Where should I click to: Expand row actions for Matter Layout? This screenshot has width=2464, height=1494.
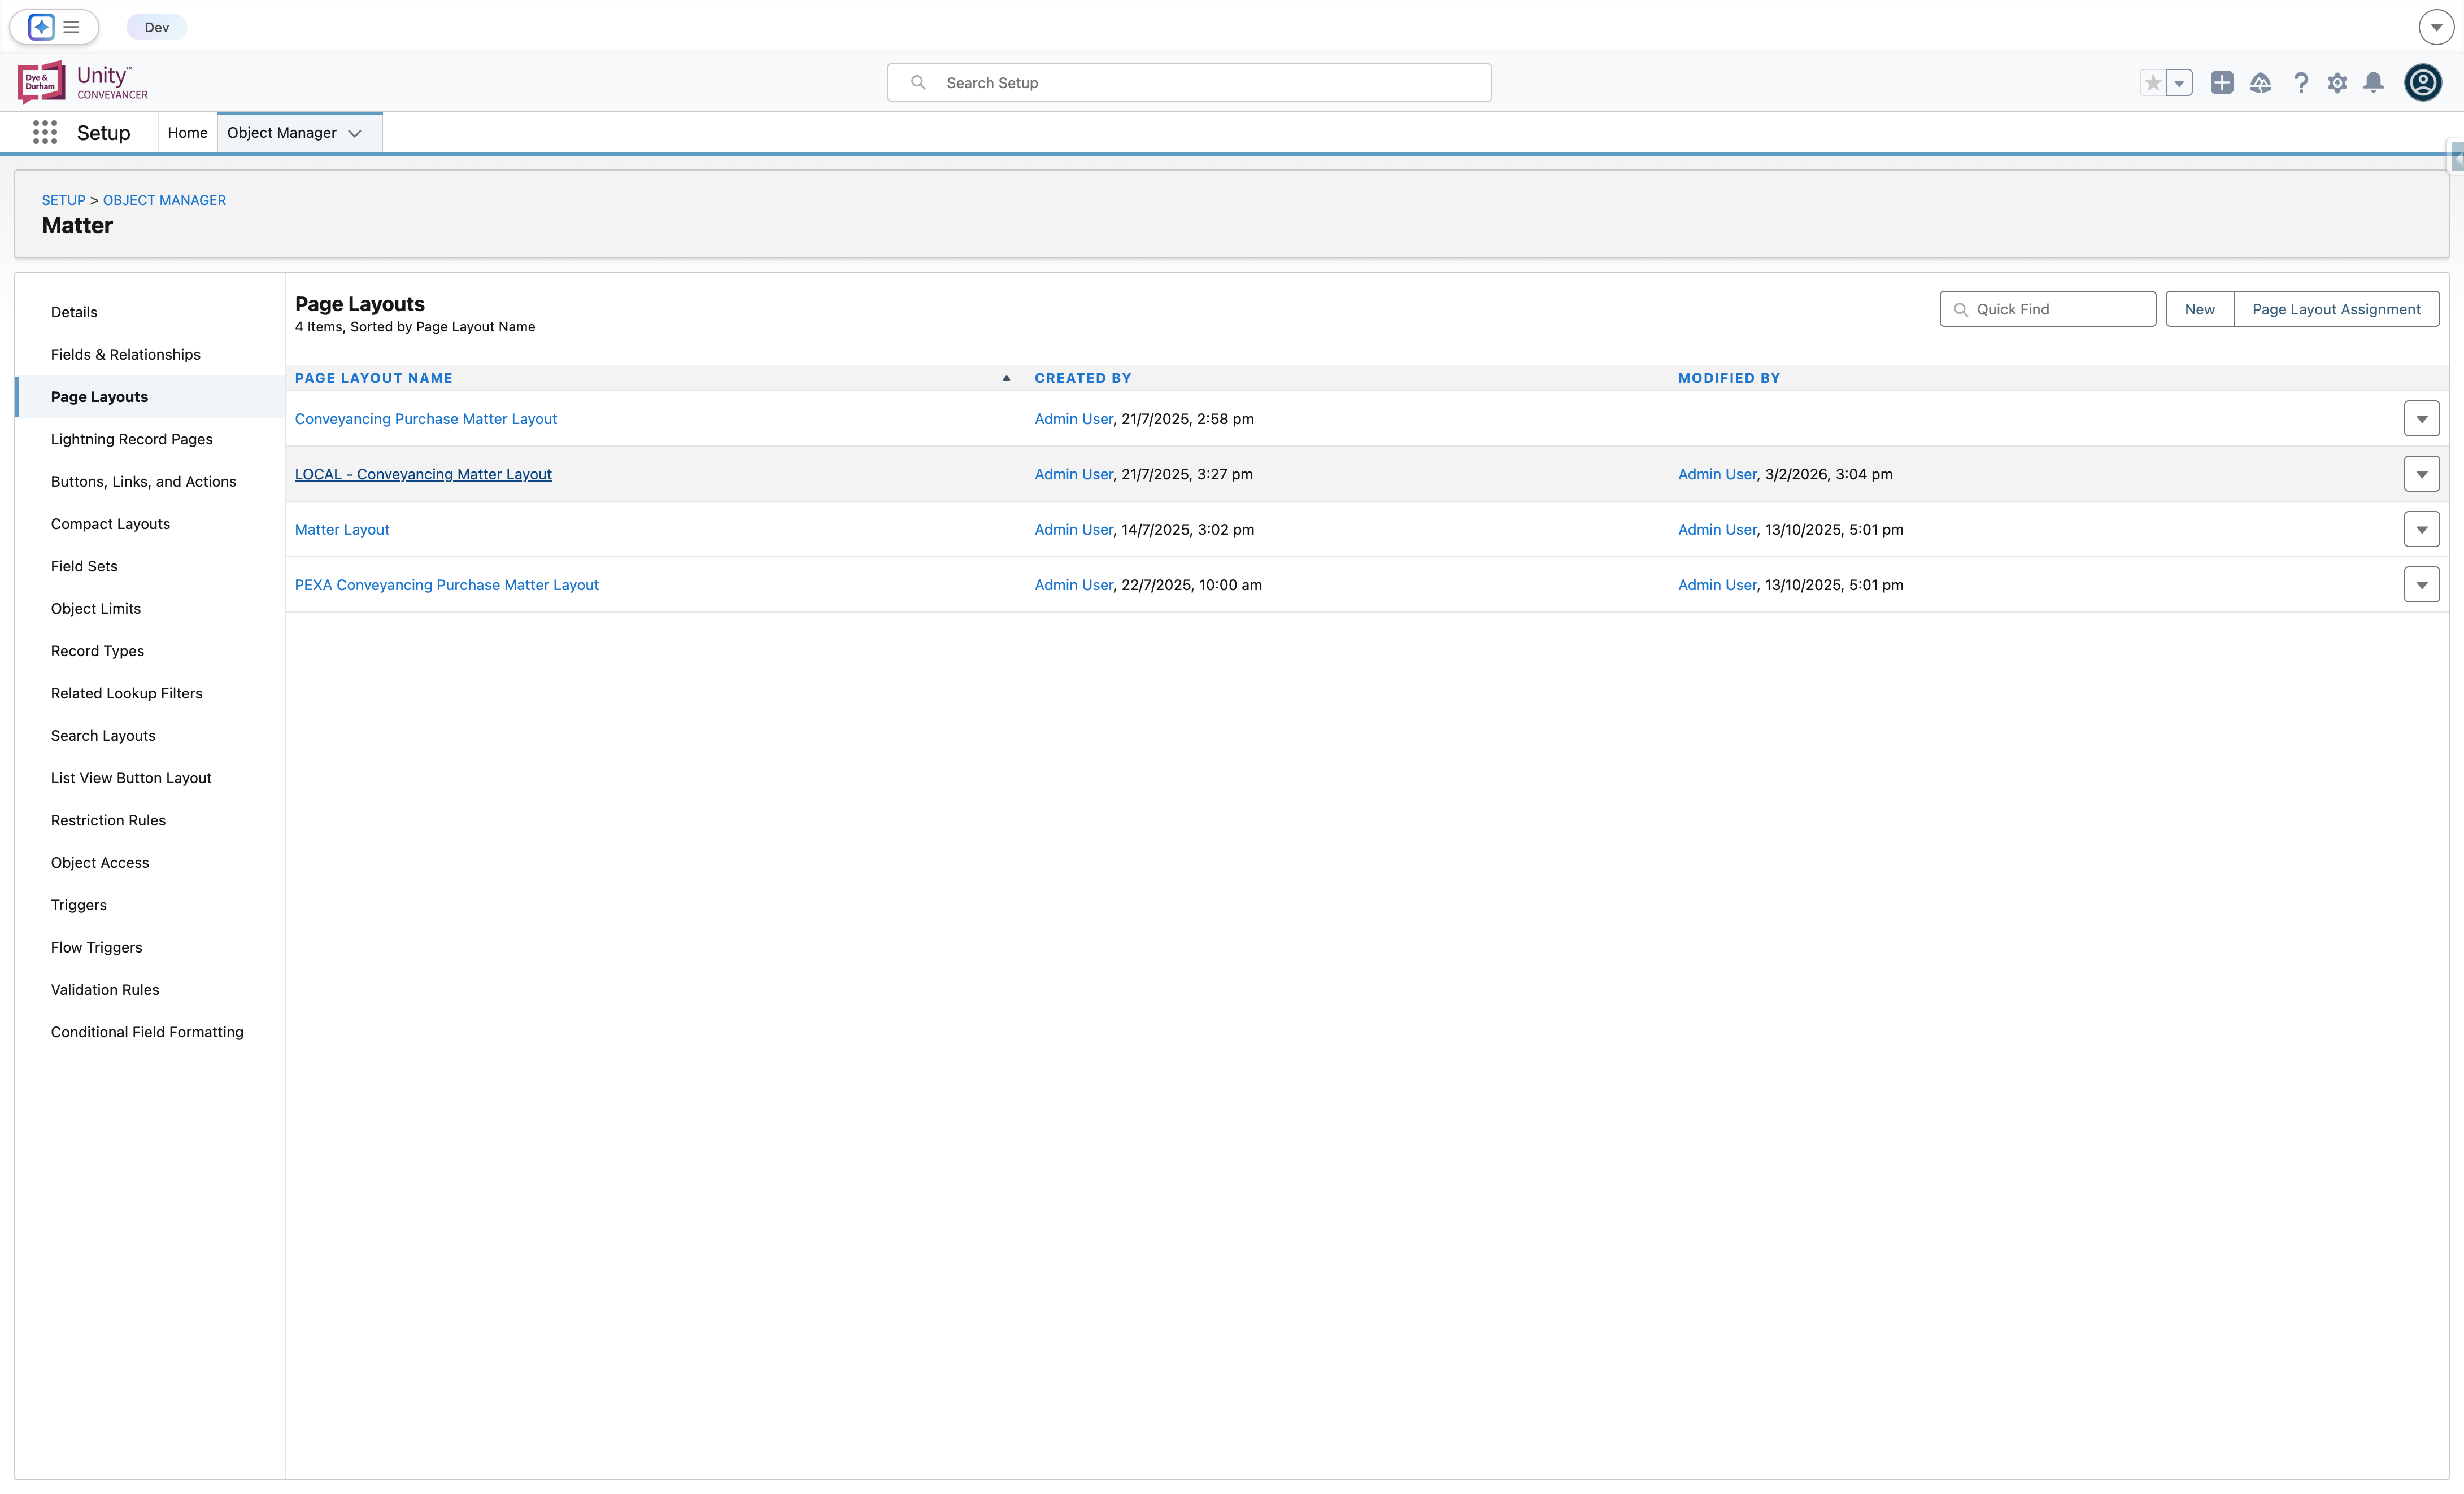[x=2421, y=530]
